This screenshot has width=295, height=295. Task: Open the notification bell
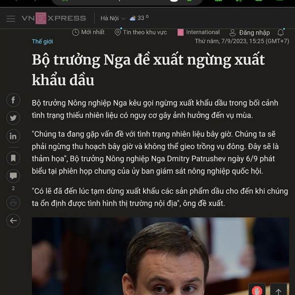281,32
